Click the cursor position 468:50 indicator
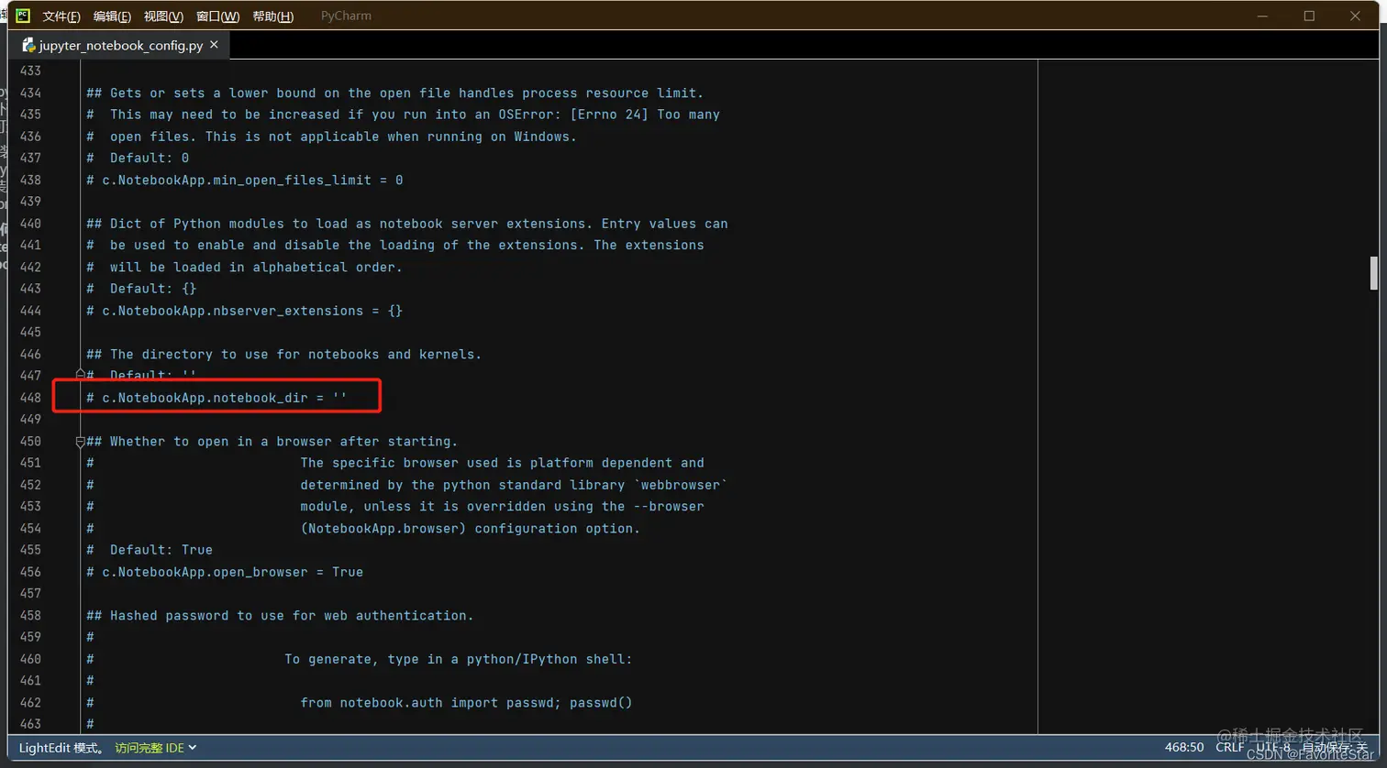 tap(1183, 748)
